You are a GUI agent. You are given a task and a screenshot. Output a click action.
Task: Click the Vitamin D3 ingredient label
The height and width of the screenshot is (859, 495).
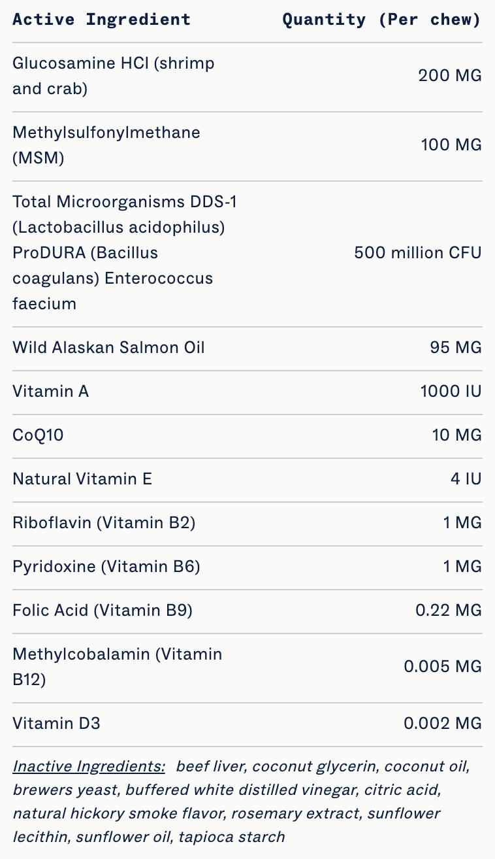56,723
